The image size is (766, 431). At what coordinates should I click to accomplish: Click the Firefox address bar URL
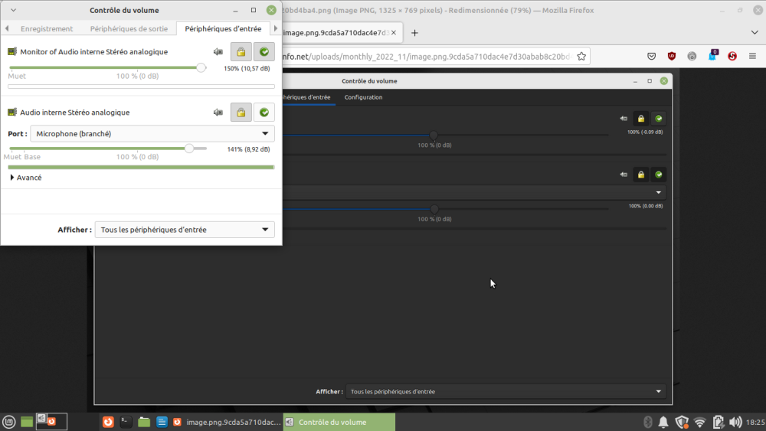tap(429, 56)
